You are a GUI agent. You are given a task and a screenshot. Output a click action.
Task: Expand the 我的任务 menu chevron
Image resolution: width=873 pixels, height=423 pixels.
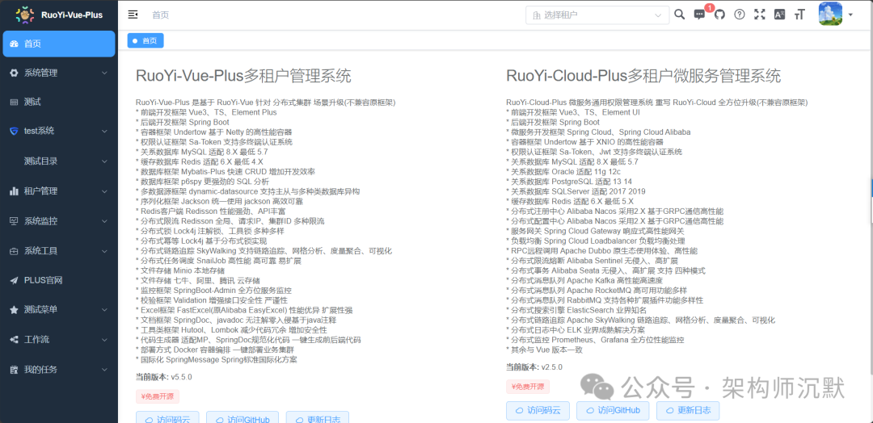click(104, 369)
